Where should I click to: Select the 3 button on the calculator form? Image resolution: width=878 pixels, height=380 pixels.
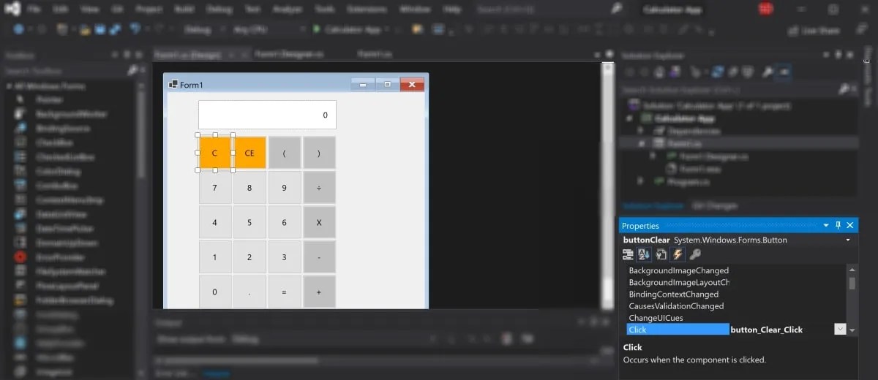pyautogui.click(x=285, y=257)
